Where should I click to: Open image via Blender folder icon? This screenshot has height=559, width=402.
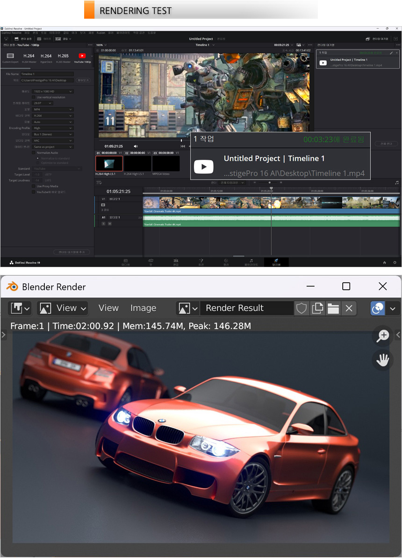[x=333, y=308]
